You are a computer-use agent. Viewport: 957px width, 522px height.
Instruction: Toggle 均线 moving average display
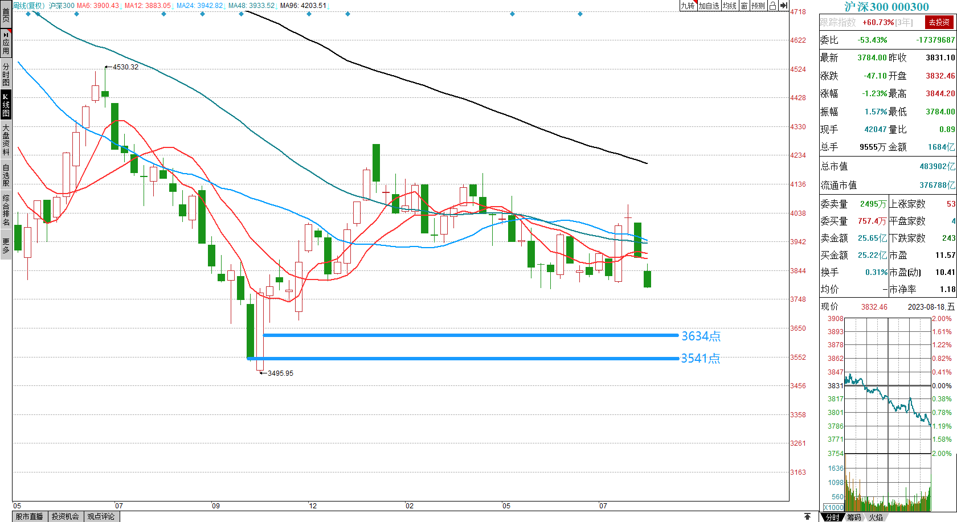(730, 6)
